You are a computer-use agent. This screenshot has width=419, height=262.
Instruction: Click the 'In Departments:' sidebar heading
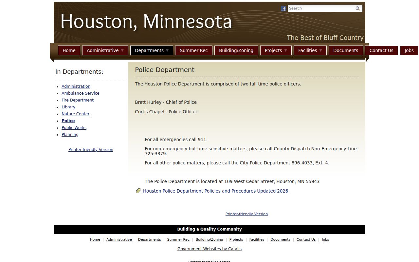pos(79,72)
